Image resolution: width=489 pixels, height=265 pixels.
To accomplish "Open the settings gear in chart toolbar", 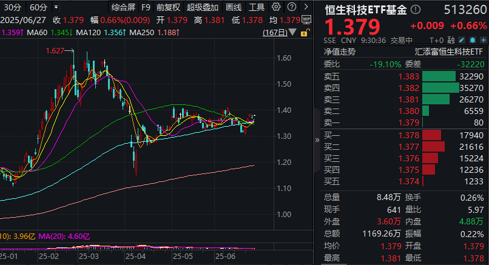I will coord(277,7).
